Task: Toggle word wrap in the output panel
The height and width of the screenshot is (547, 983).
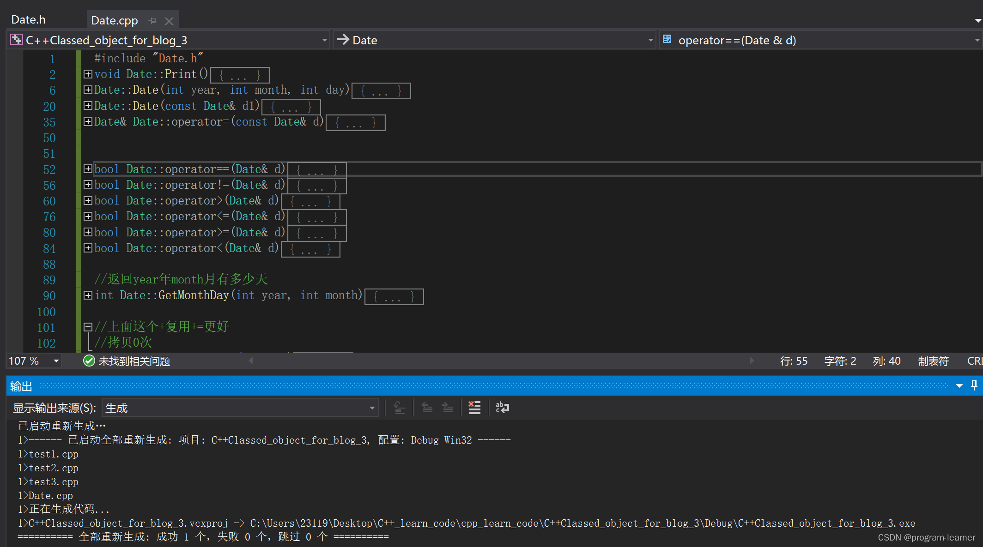Action: (502, 408)
